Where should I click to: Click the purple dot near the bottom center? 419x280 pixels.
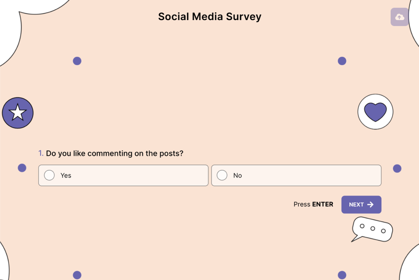(77, 275)
